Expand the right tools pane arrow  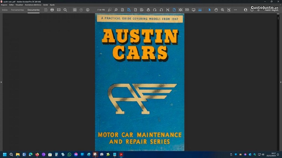pos(280,82)
